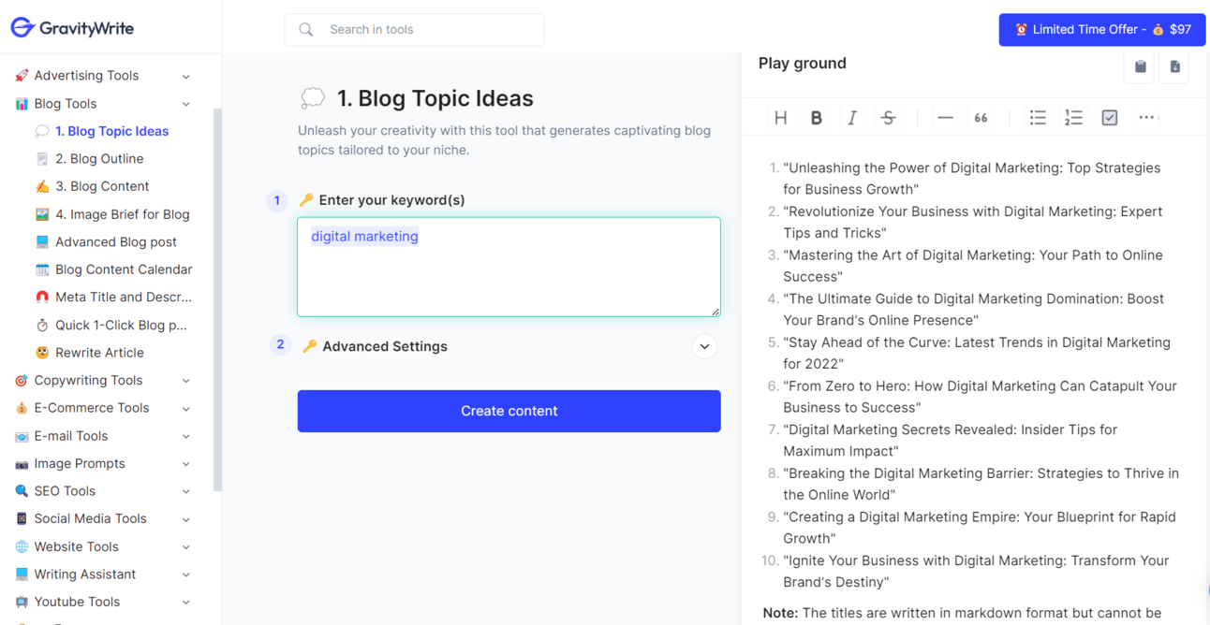
Task: Insert a bulleted list
Action: pyautogui.click(x=1038, y=118)
